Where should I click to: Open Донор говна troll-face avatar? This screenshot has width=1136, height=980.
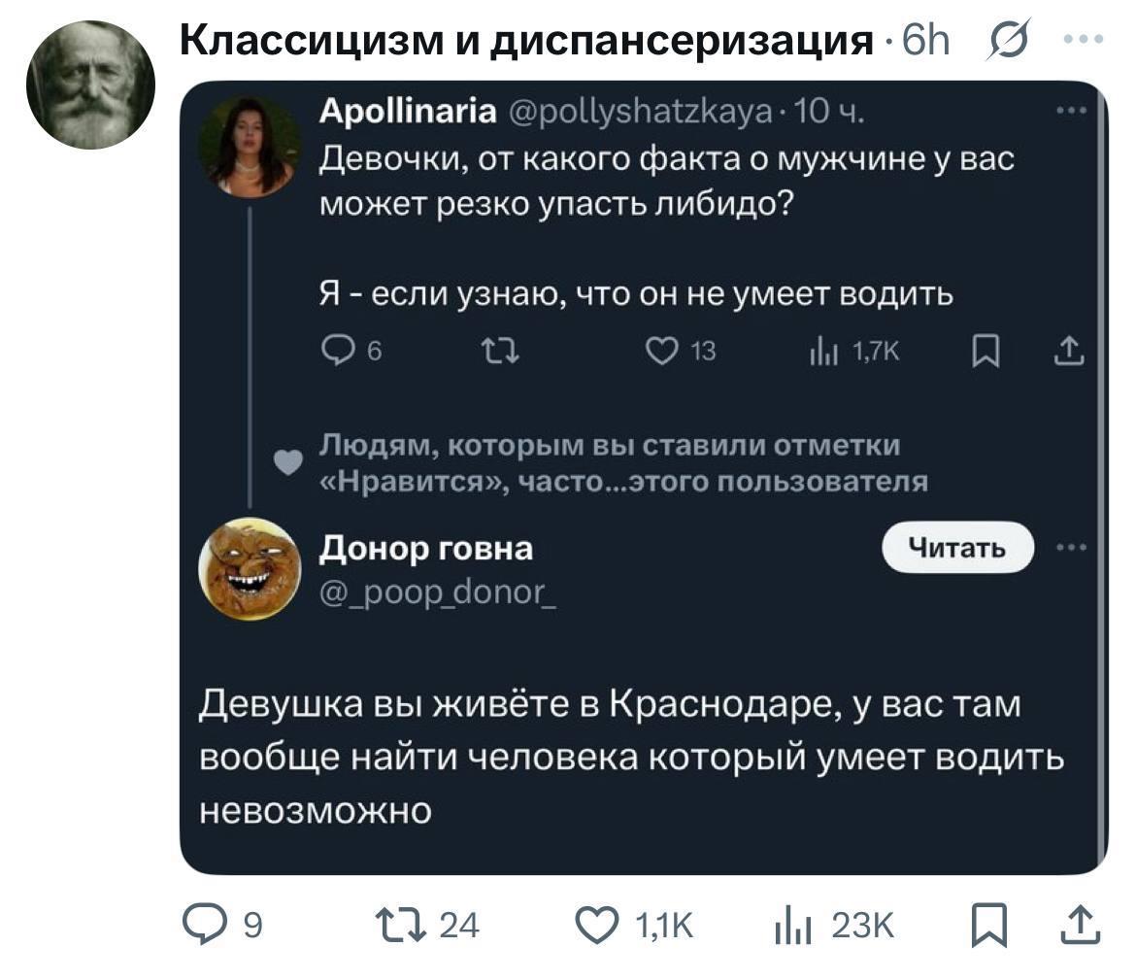pyautogui.click(x=250, y=567)
